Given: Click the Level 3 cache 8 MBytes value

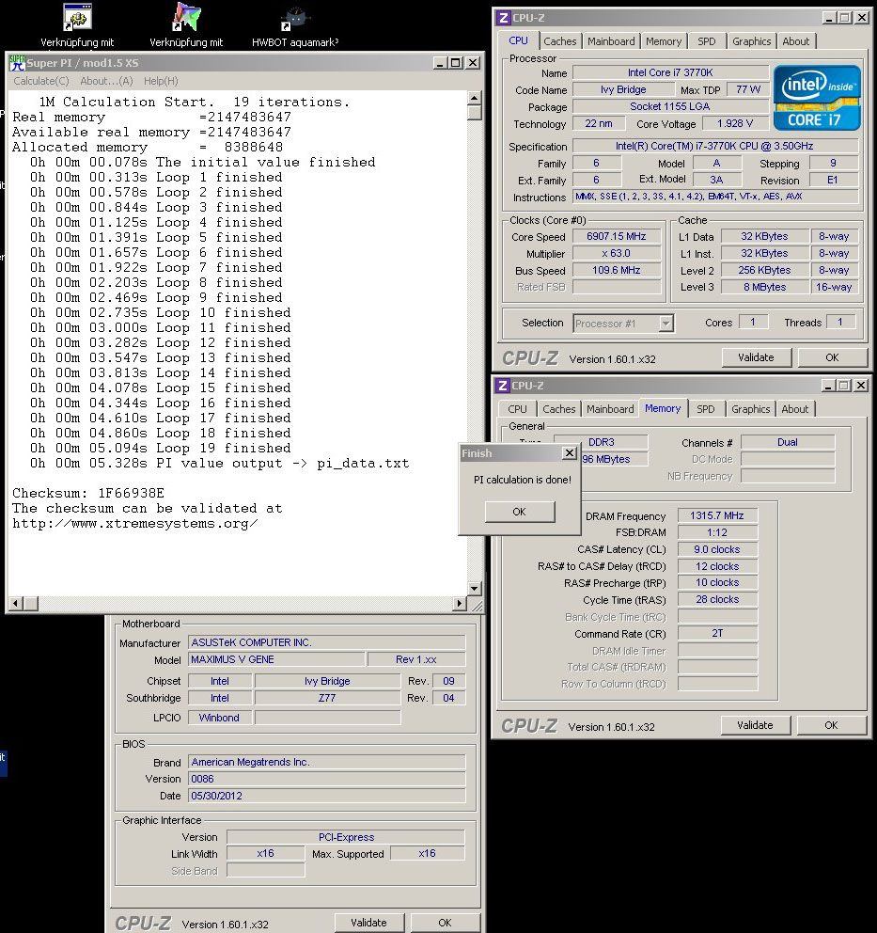Looking at the screenshot, I should [x=764, y=287].
